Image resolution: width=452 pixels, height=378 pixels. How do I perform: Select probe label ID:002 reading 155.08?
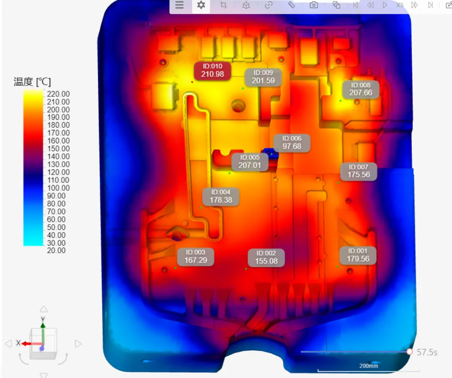[266, 257]
